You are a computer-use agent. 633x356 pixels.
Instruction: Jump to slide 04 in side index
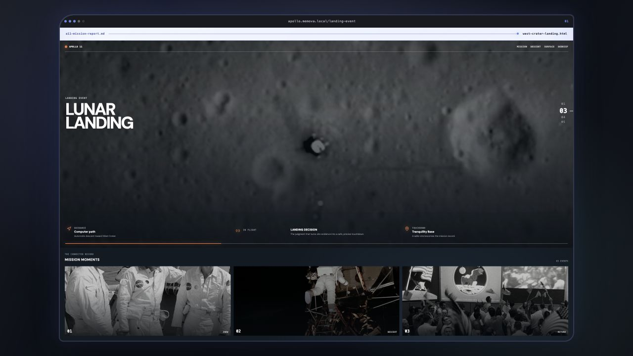[x=563, y=117]
